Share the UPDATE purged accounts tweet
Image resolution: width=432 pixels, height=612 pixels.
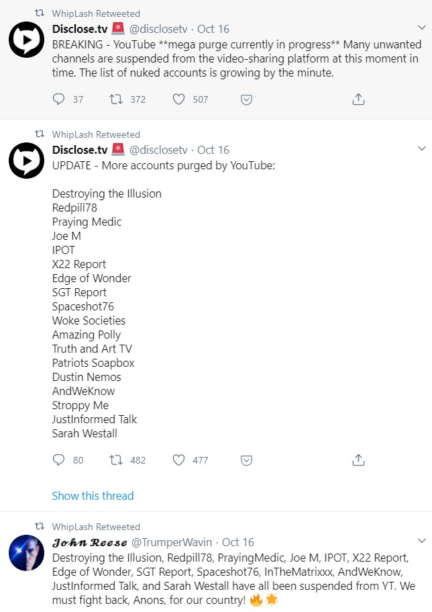(x=358, y=460)
